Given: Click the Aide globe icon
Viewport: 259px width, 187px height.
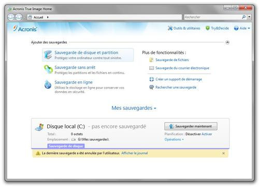Looking at the screenshot, I should point(236,28).
